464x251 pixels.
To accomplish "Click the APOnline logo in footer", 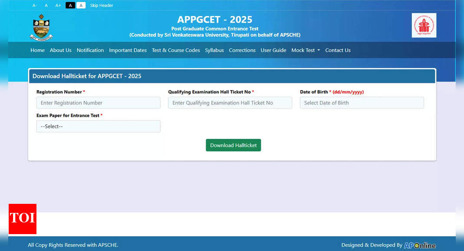I will point(419,245).
